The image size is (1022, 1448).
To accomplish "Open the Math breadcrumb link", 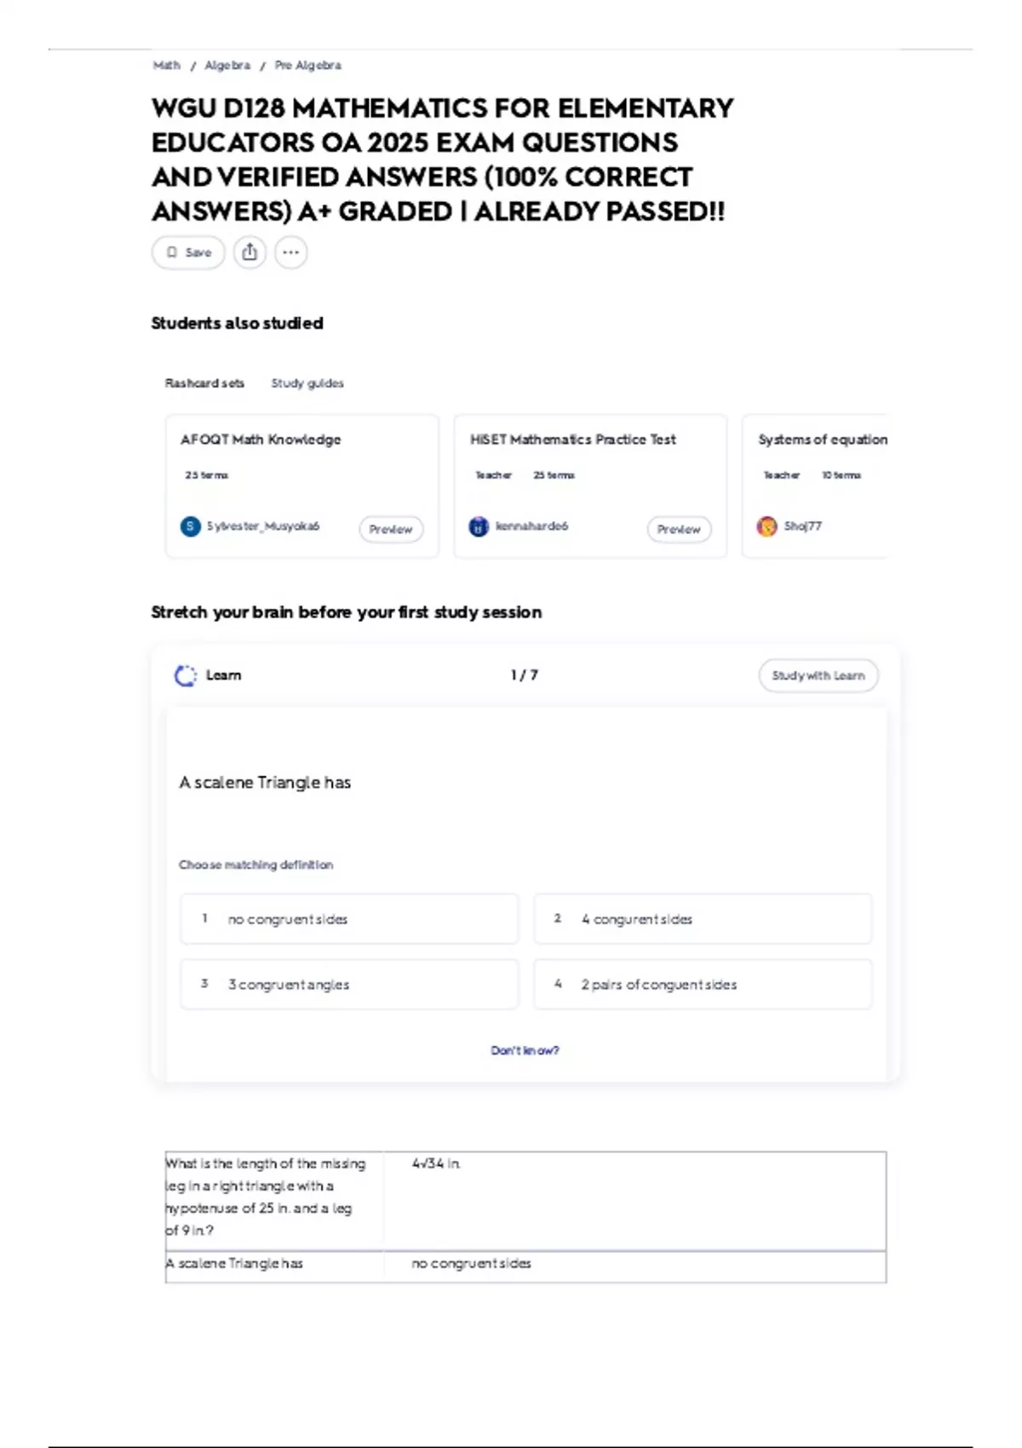I will tap(166, 65).
